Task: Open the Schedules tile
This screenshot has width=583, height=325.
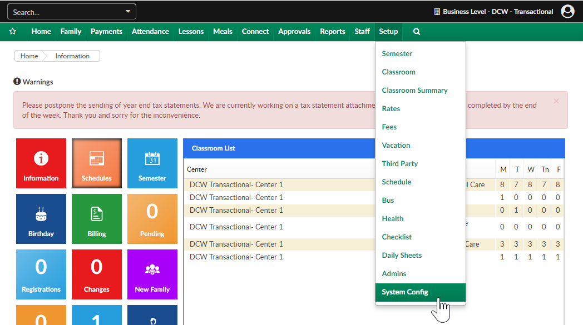Action: (97, 163)
